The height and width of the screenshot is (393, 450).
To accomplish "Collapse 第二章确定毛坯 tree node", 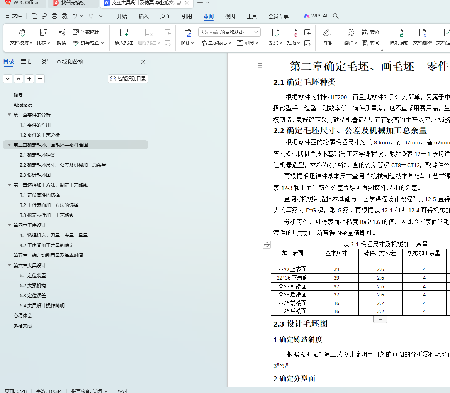I will 10,145.
